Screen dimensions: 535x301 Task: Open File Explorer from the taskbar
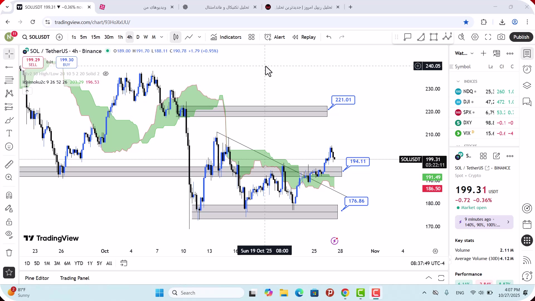pos(284,293)
